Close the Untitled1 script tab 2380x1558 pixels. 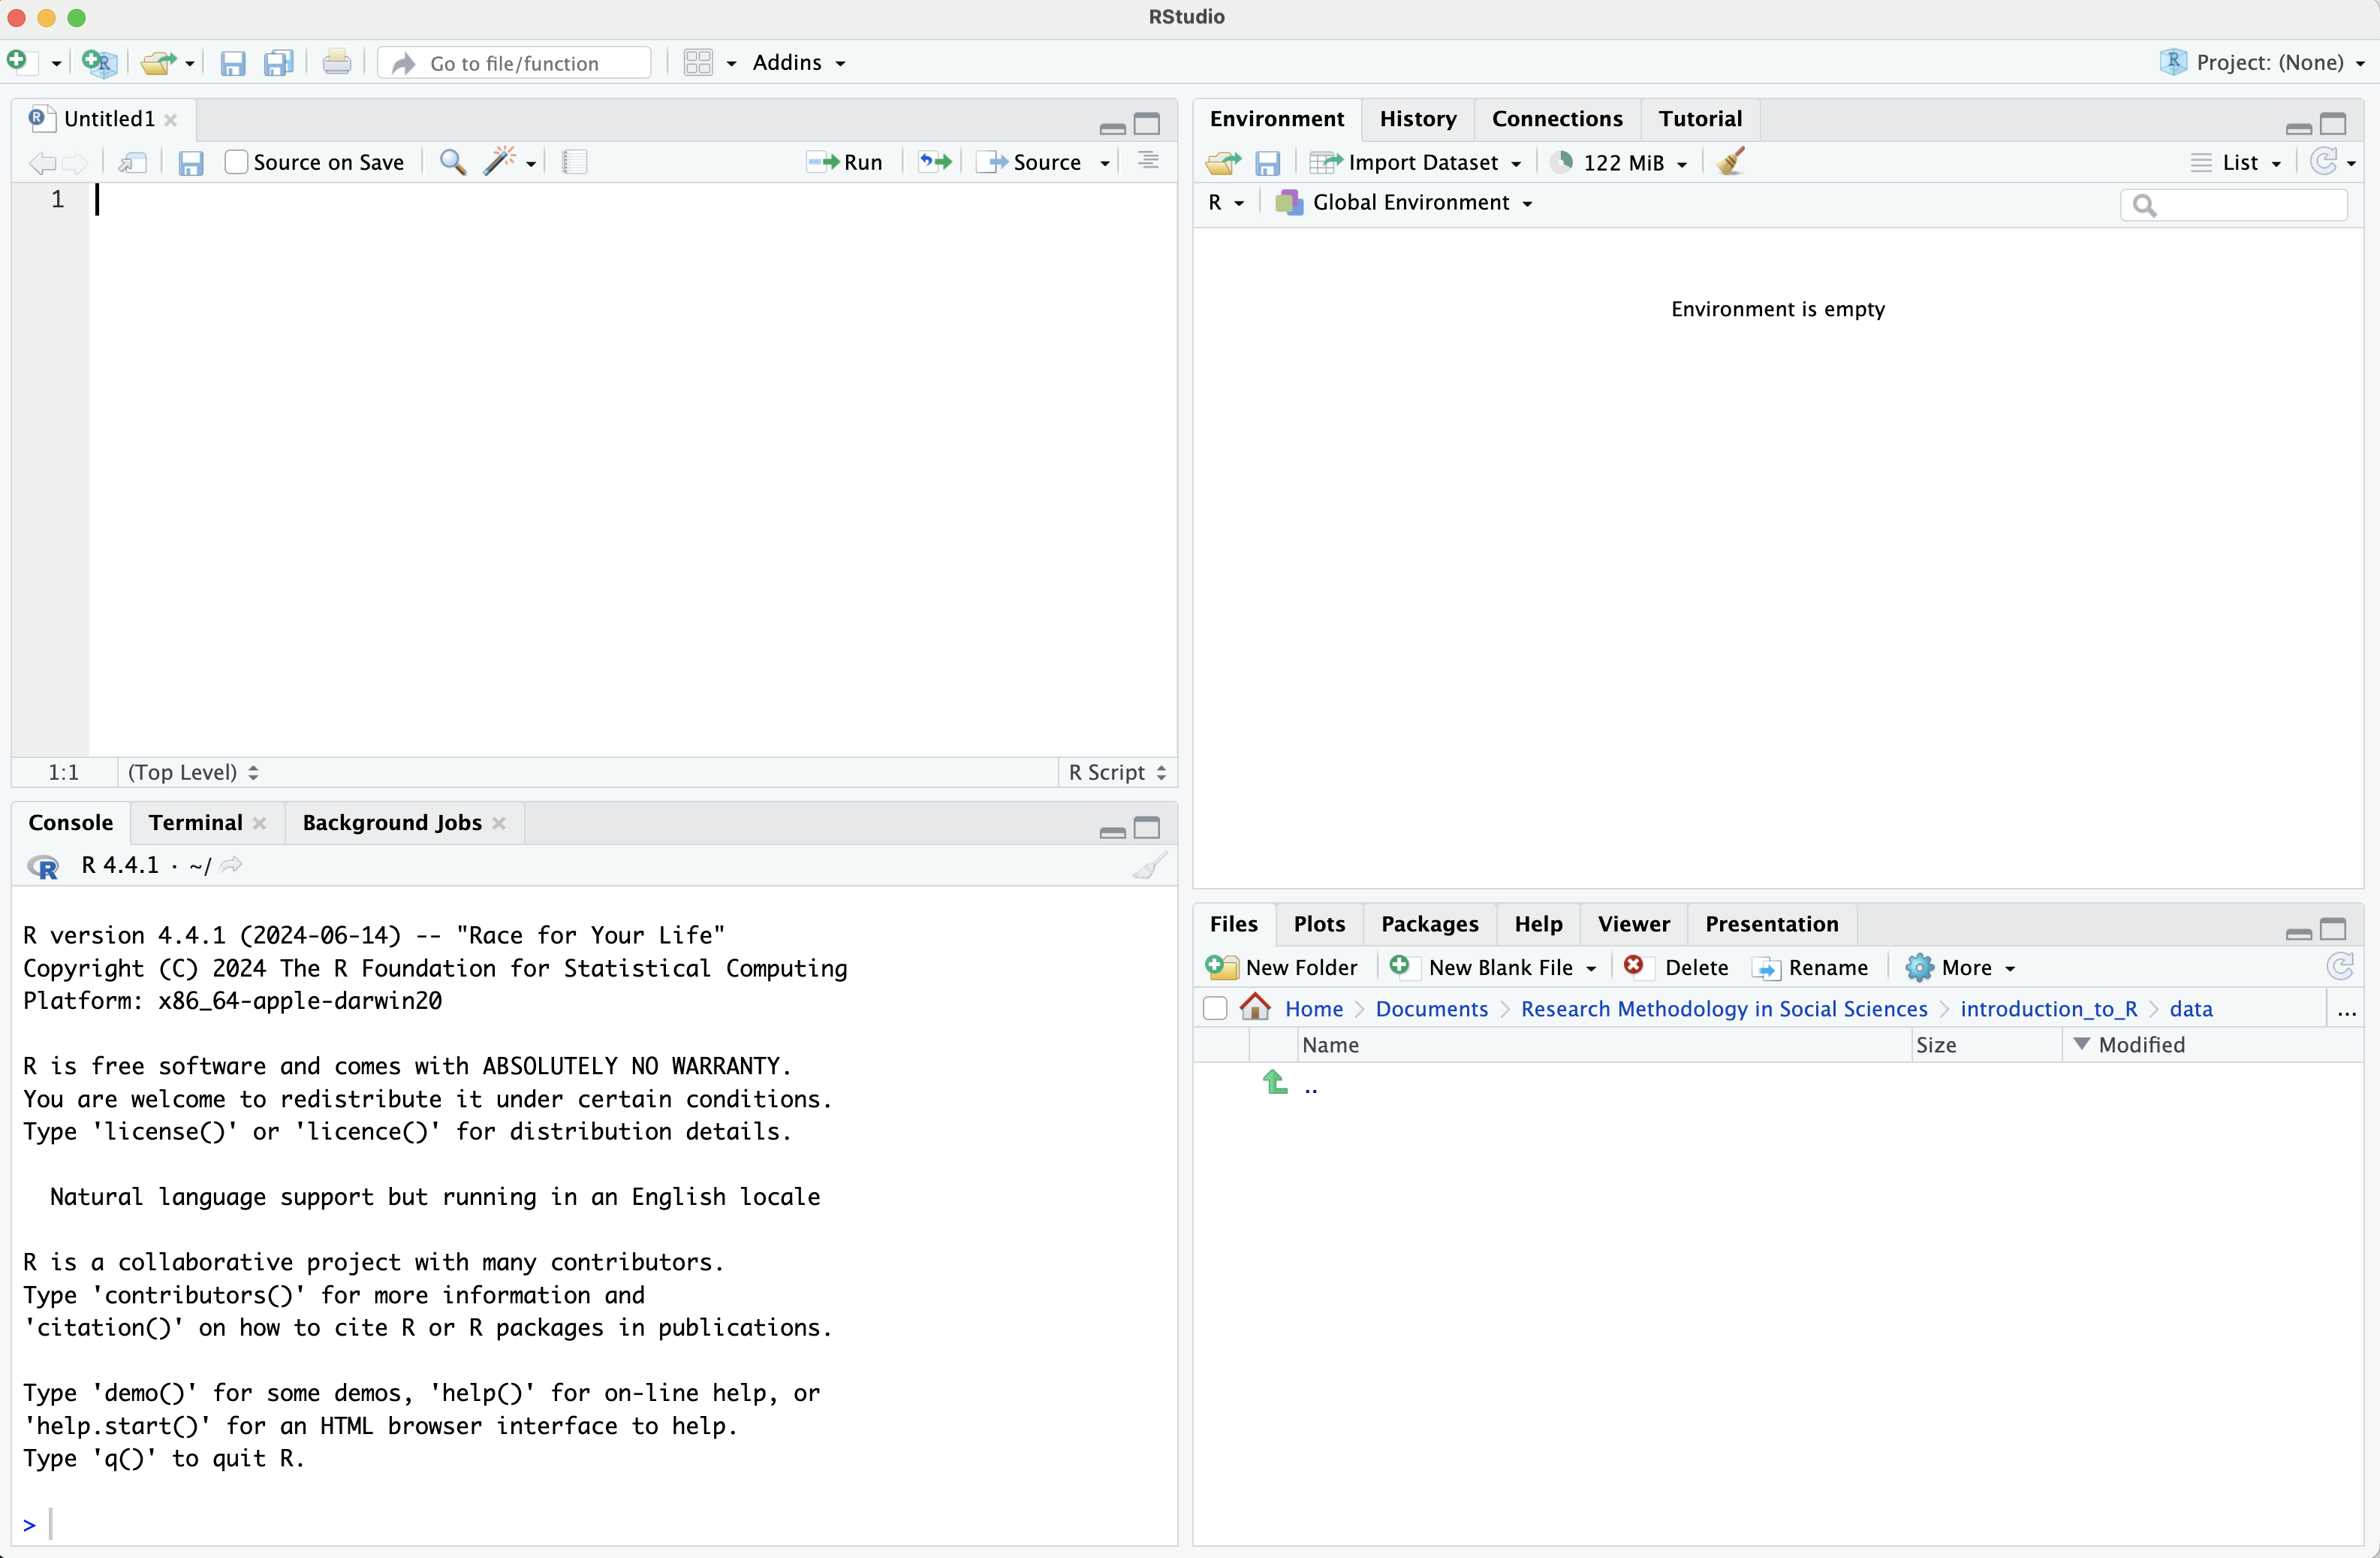(171, 120)
